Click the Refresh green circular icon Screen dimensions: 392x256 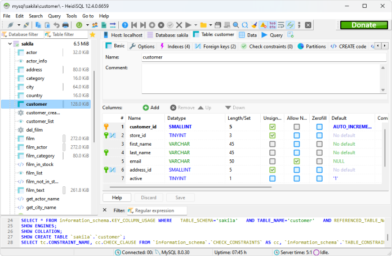pos(79,25)
